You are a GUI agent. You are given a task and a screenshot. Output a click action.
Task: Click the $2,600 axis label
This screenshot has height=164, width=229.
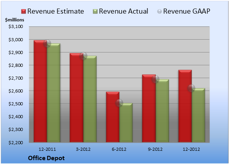pyautogui.click(x=16, y=91)
